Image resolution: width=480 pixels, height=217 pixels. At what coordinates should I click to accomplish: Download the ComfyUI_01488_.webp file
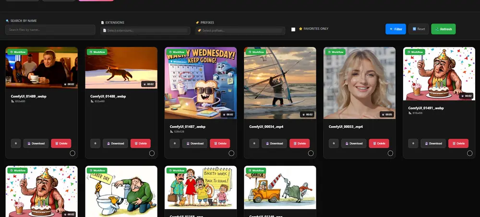[x=115, y=143]
